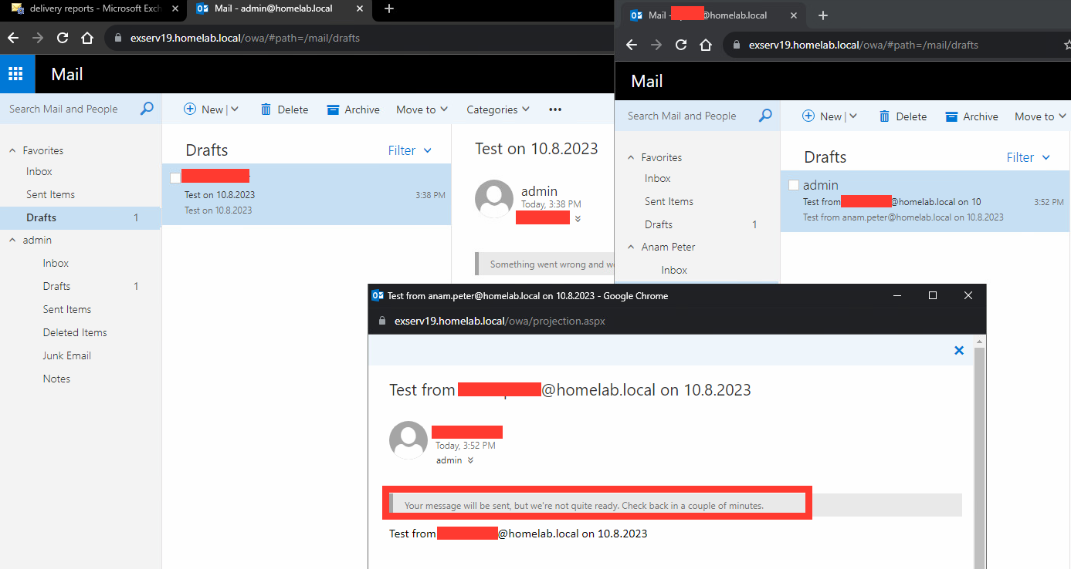Open Junk Email folder
The image size is (1071, 569).
67,355
